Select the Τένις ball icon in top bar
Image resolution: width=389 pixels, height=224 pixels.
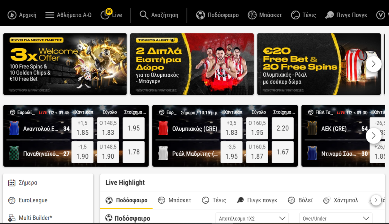pos(295,15)
